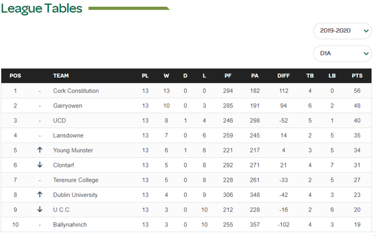Click the PTS column header
The image size is (376, 236).
(x=357, y=76)
